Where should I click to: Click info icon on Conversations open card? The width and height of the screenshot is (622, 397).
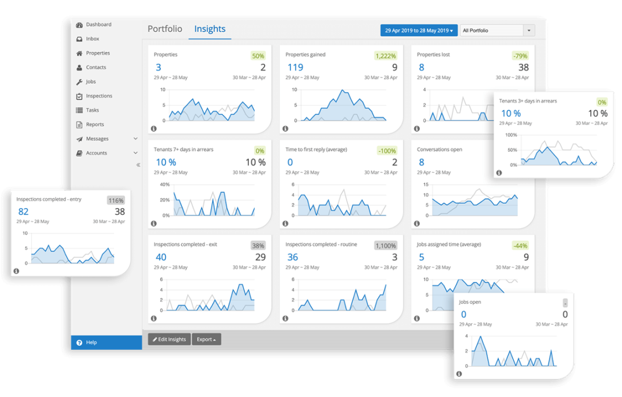416,224
